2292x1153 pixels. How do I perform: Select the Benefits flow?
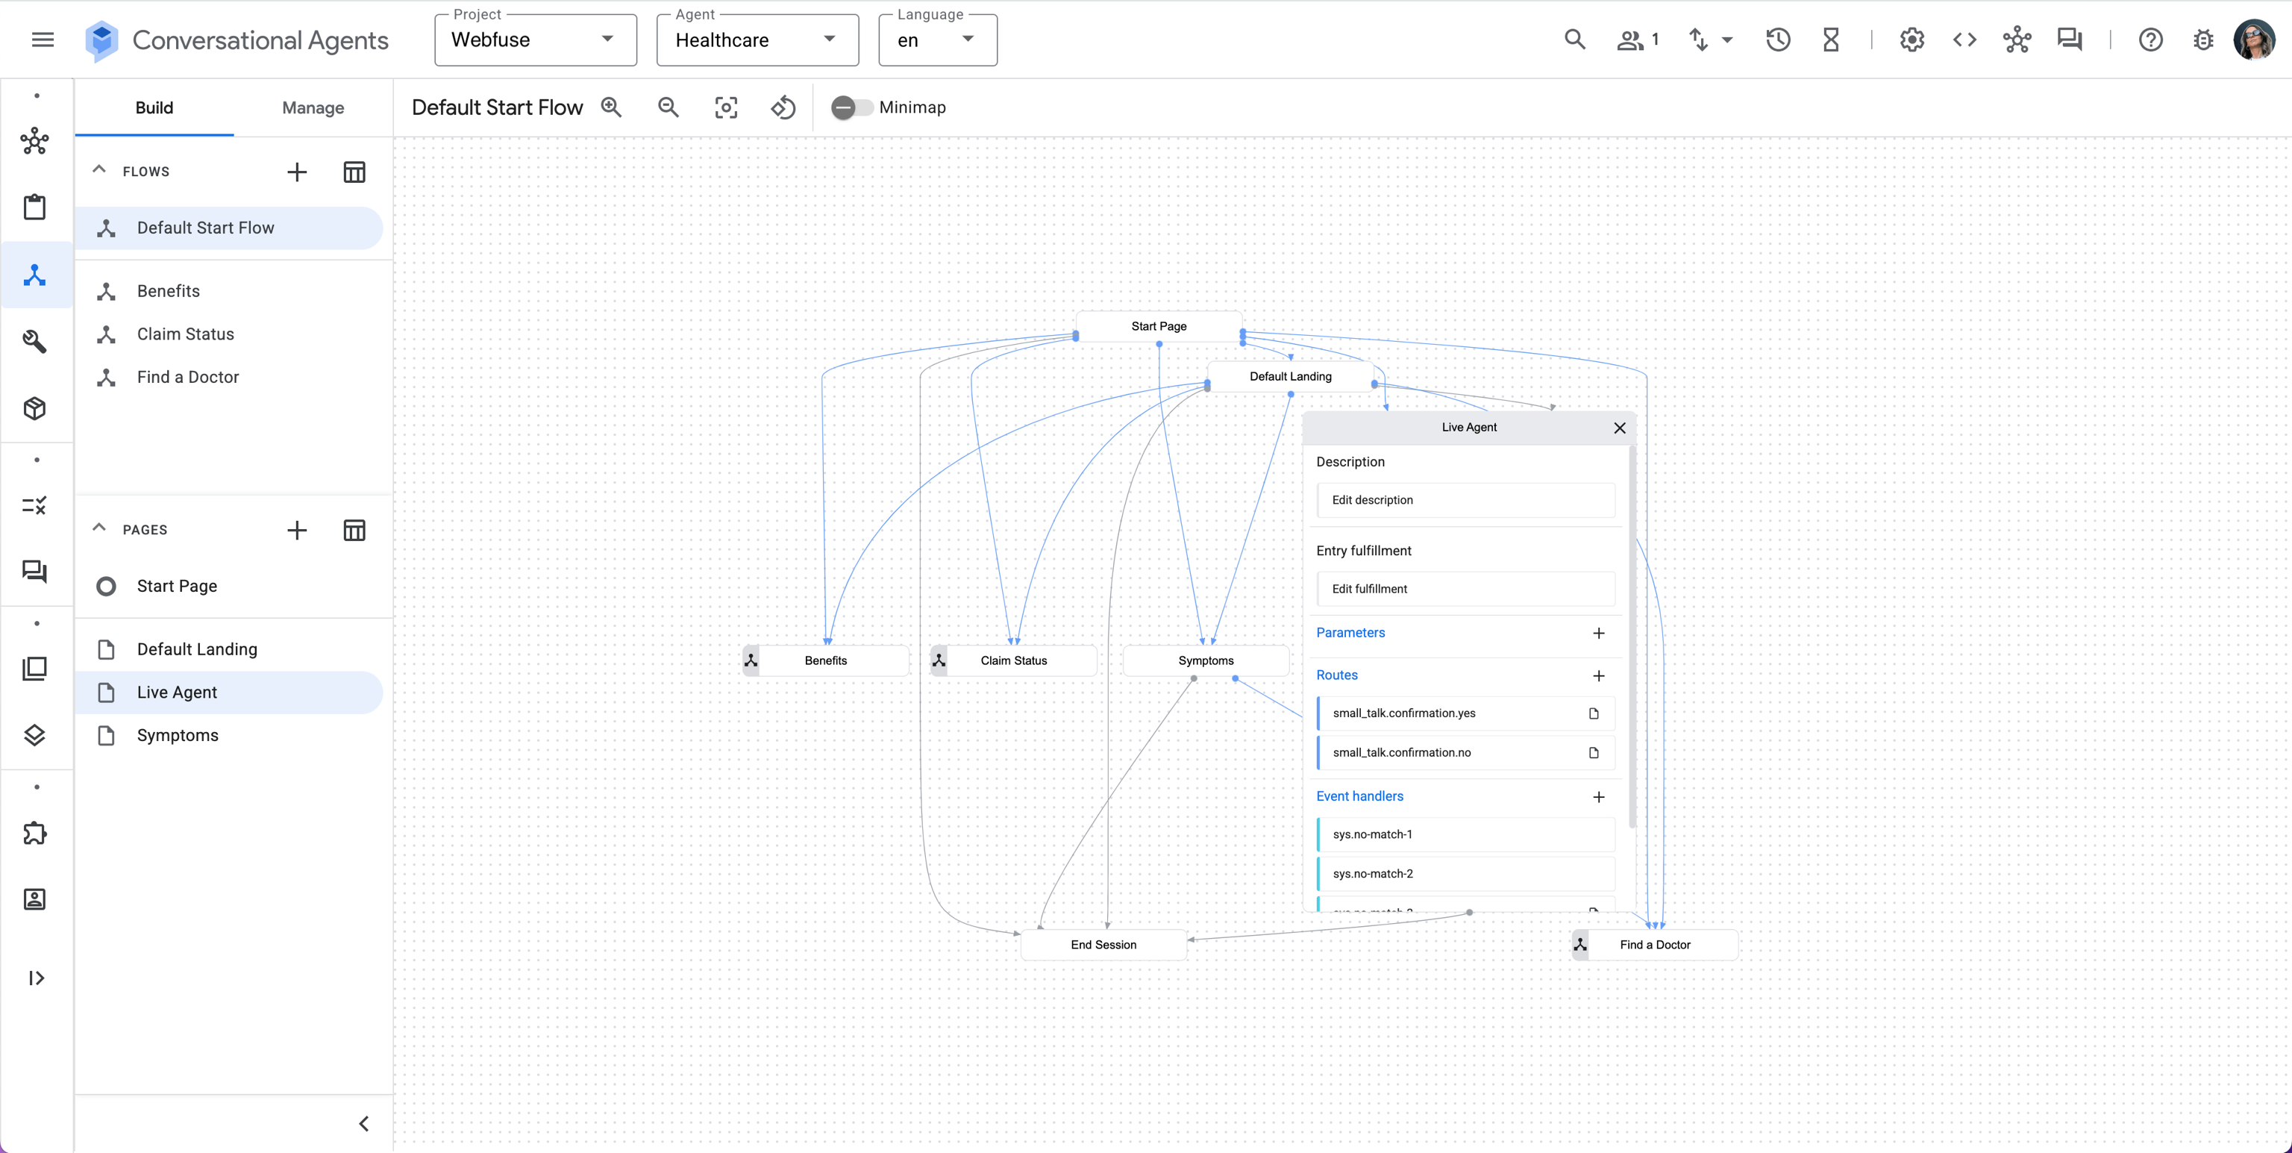(x=171, y=291)
